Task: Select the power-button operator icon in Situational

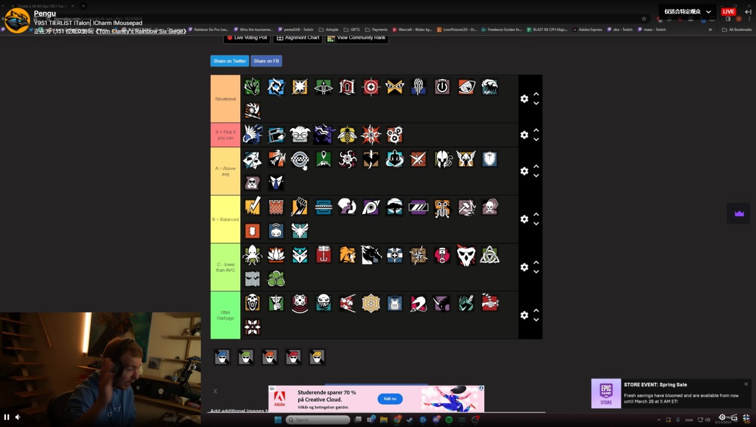Action: pyautogui.click(x=442, y=87)
